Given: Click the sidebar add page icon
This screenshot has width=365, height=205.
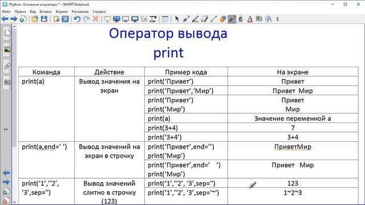Looking at the screenshot, I should point(6,191).
